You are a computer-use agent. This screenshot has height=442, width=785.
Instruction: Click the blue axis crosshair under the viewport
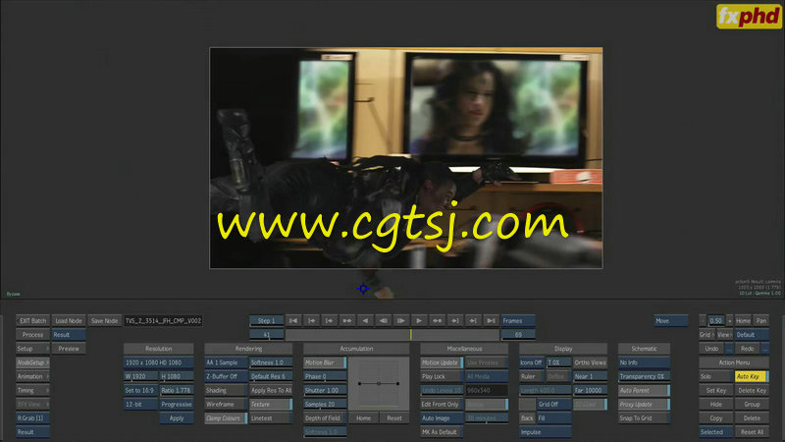(x=363, y=289)
